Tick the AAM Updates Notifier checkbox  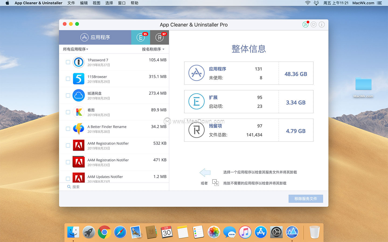click(68, 179)
